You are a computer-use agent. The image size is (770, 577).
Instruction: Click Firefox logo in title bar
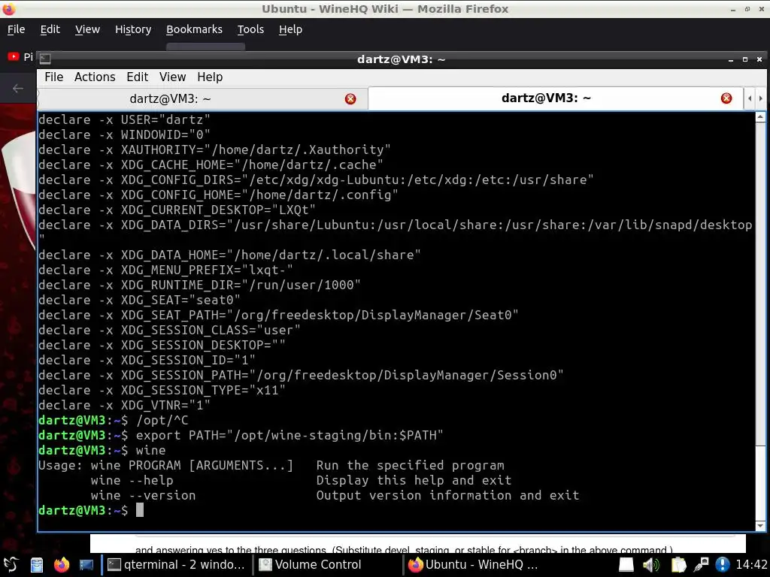(9, 9)
